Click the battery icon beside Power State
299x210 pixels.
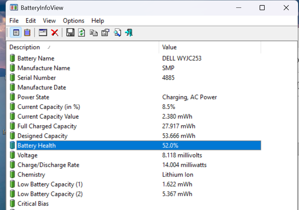(x=12, y=97)
